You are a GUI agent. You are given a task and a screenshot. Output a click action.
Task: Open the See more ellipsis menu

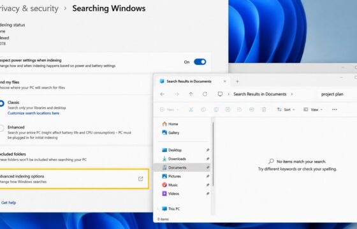pyautogui.click(x=335, y=109)
